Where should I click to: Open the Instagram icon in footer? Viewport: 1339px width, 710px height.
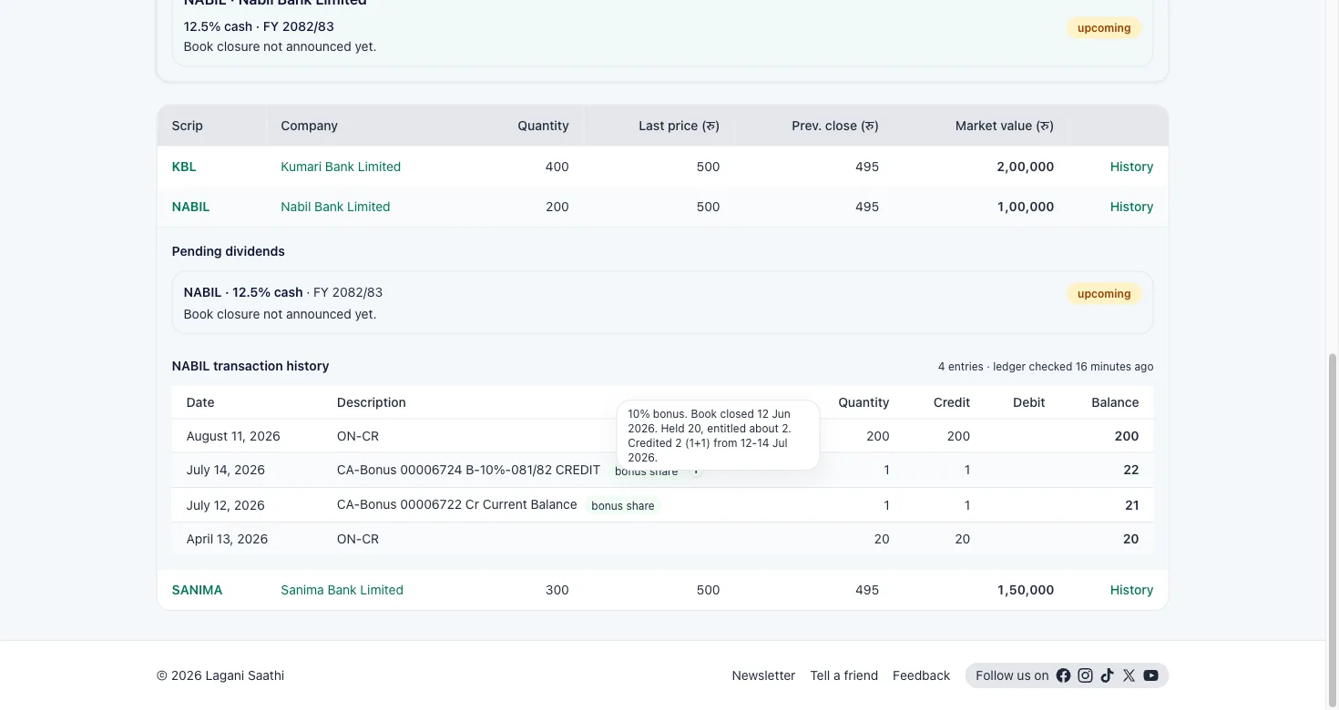tap(1085, 675)
